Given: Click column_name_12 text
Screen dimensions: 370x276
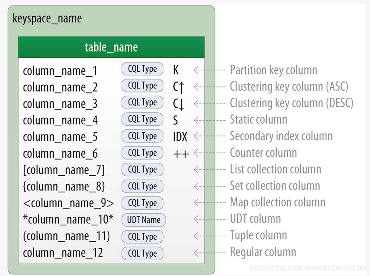Looking at the screenshot, I should (x=63, y=253).
